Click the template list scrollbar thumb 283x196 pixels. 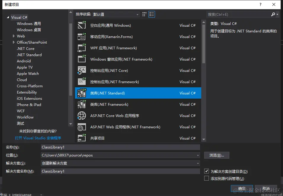[x=204, y=44]
